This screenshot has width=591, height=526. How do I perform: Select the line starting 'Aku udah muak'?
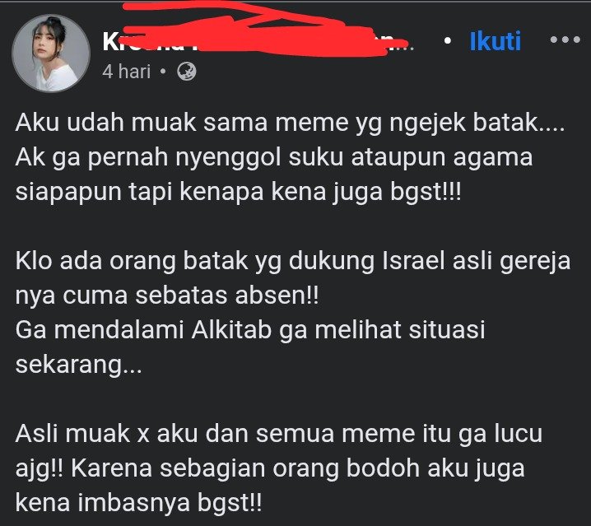click(290, 122)
